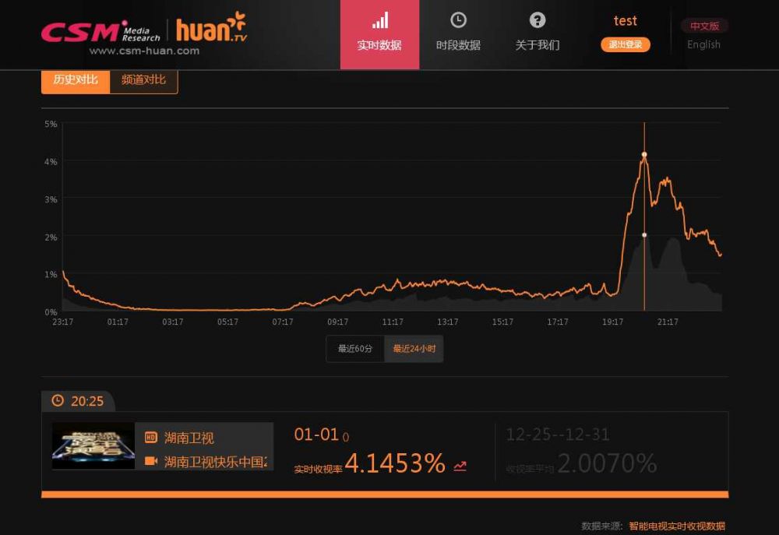Click the question mark icon for 关于我们
The image size is (779, 535).
(x=538, y=20)
